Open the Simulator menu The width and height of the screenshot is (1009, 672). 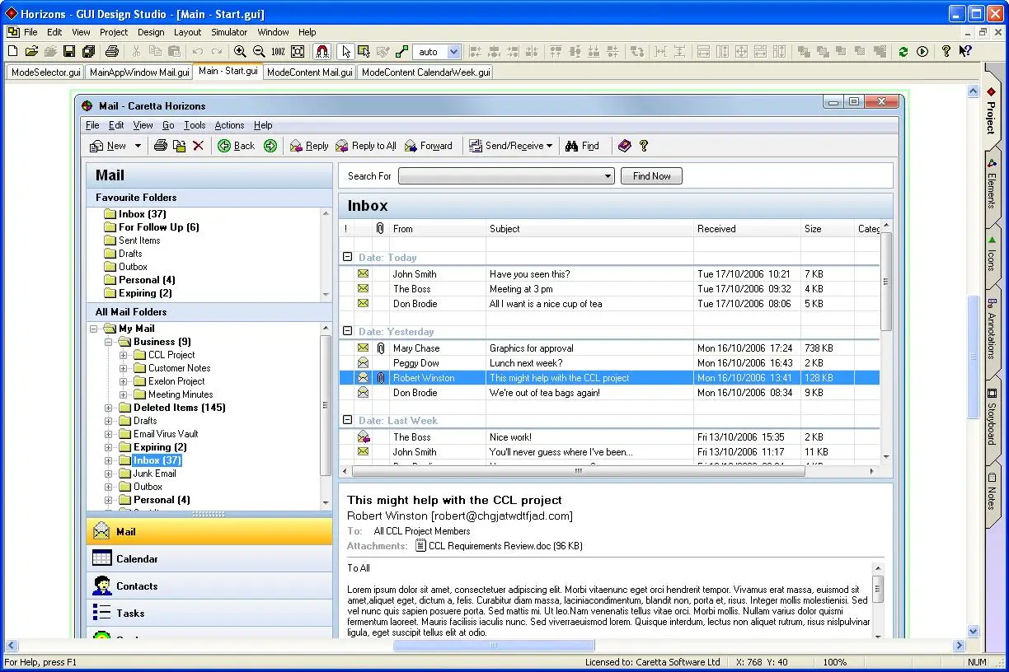click(x=229, y=32)
